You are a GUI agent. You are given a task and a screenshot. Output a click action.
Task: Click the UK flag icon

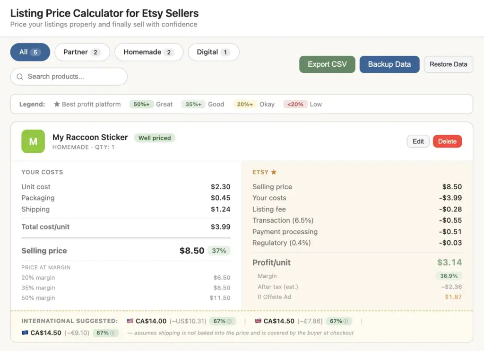pyautogui.click(x=258, y=321)
